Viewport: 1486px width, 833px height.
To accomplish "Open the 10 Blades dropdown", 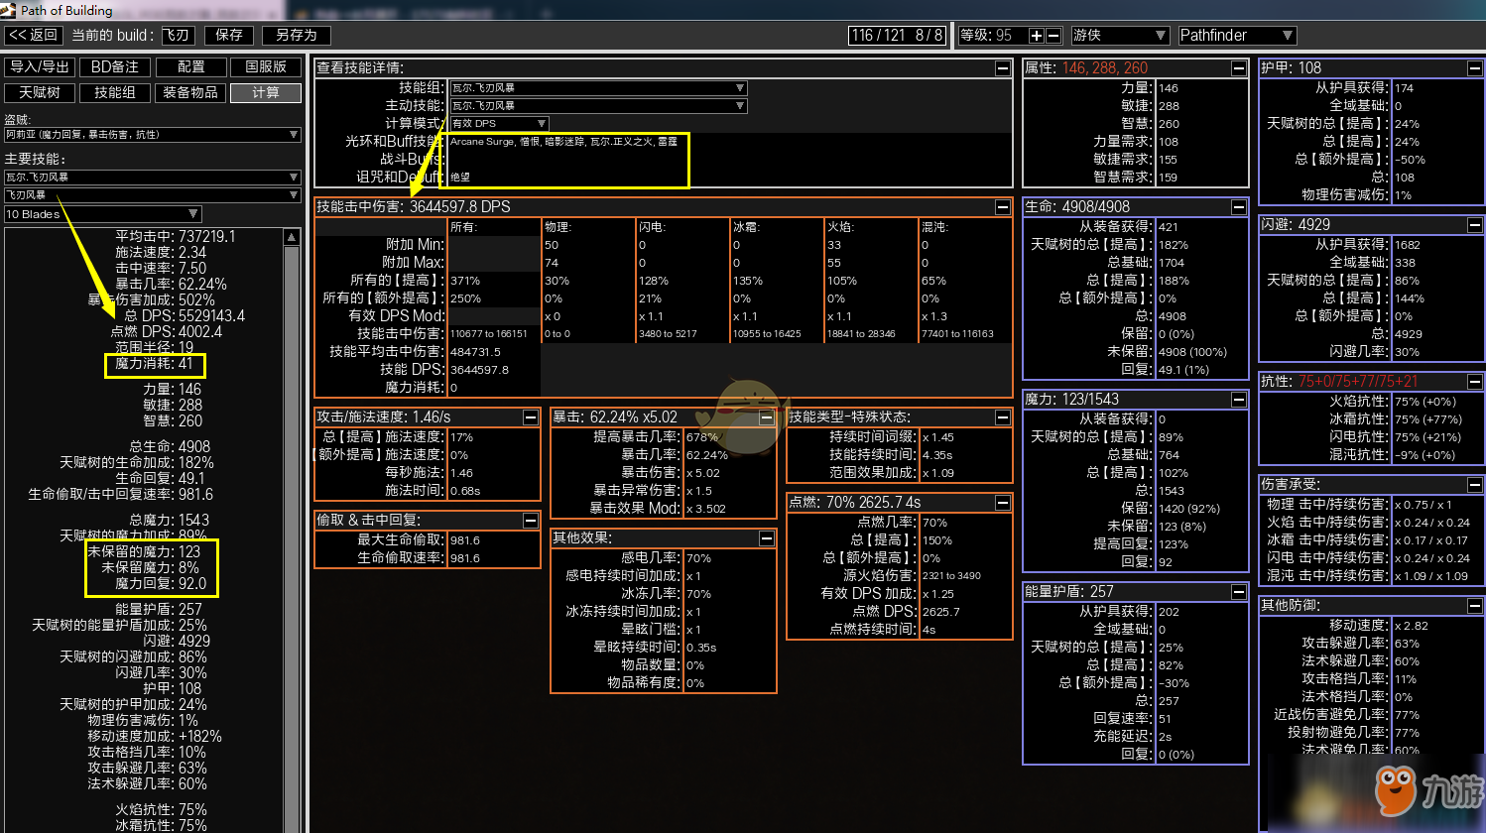I will pos(103,214).
